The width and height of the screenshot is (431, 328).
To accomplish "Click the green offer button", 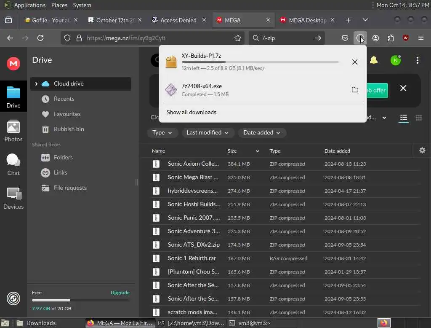I will [x=377, y=91].
